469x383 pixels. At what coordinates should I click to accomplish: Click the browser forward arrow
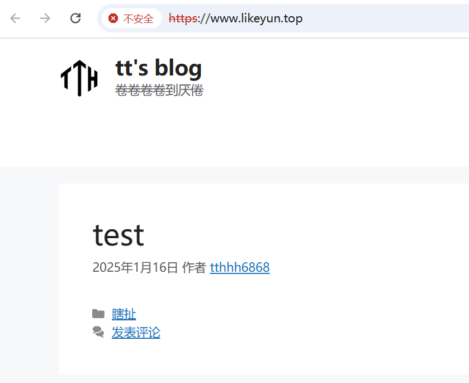click(45, 18)
